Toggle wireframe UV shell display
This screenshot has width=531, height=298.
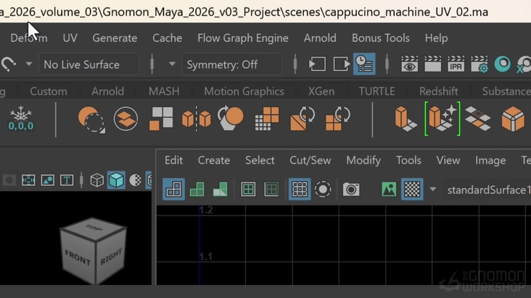pos(173,189)
